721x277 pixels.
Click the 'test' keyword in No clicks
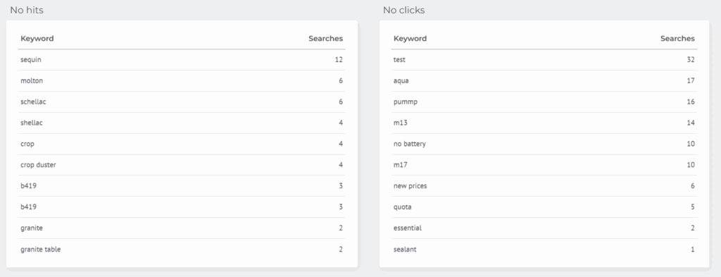[x=400, y=60]
